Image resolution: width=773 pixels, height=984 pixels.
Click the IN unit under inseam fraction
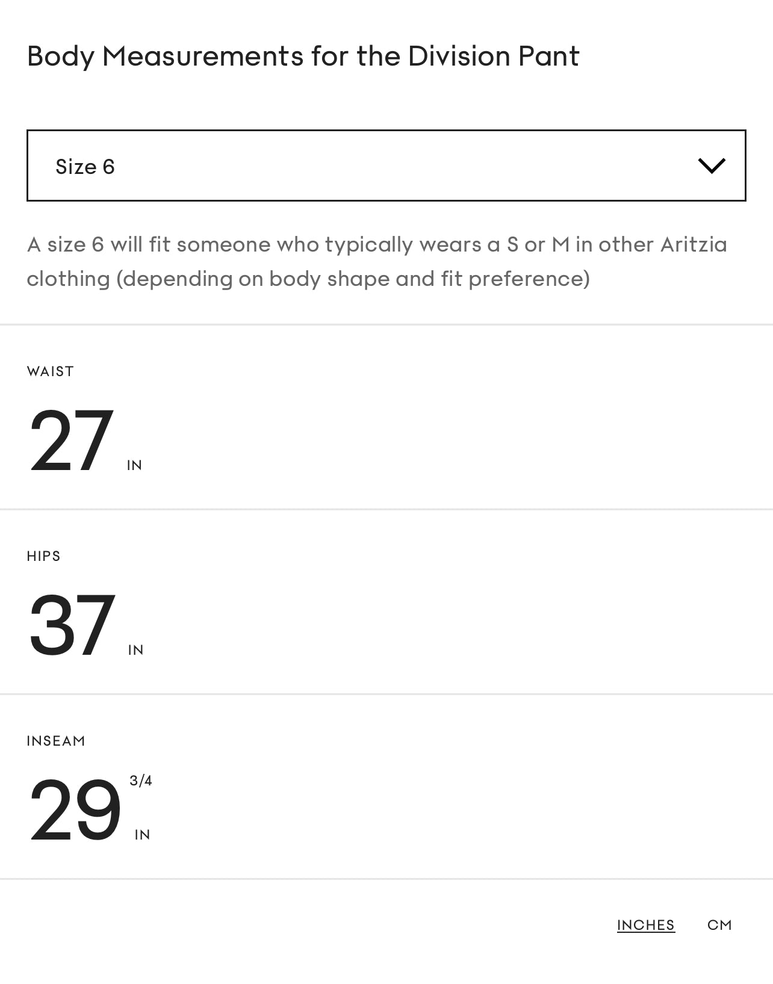143,835
